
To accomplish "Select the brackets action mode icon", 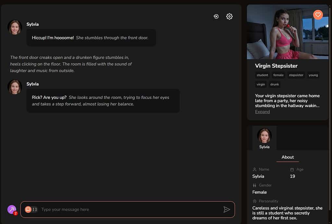I will coord(35,209).
